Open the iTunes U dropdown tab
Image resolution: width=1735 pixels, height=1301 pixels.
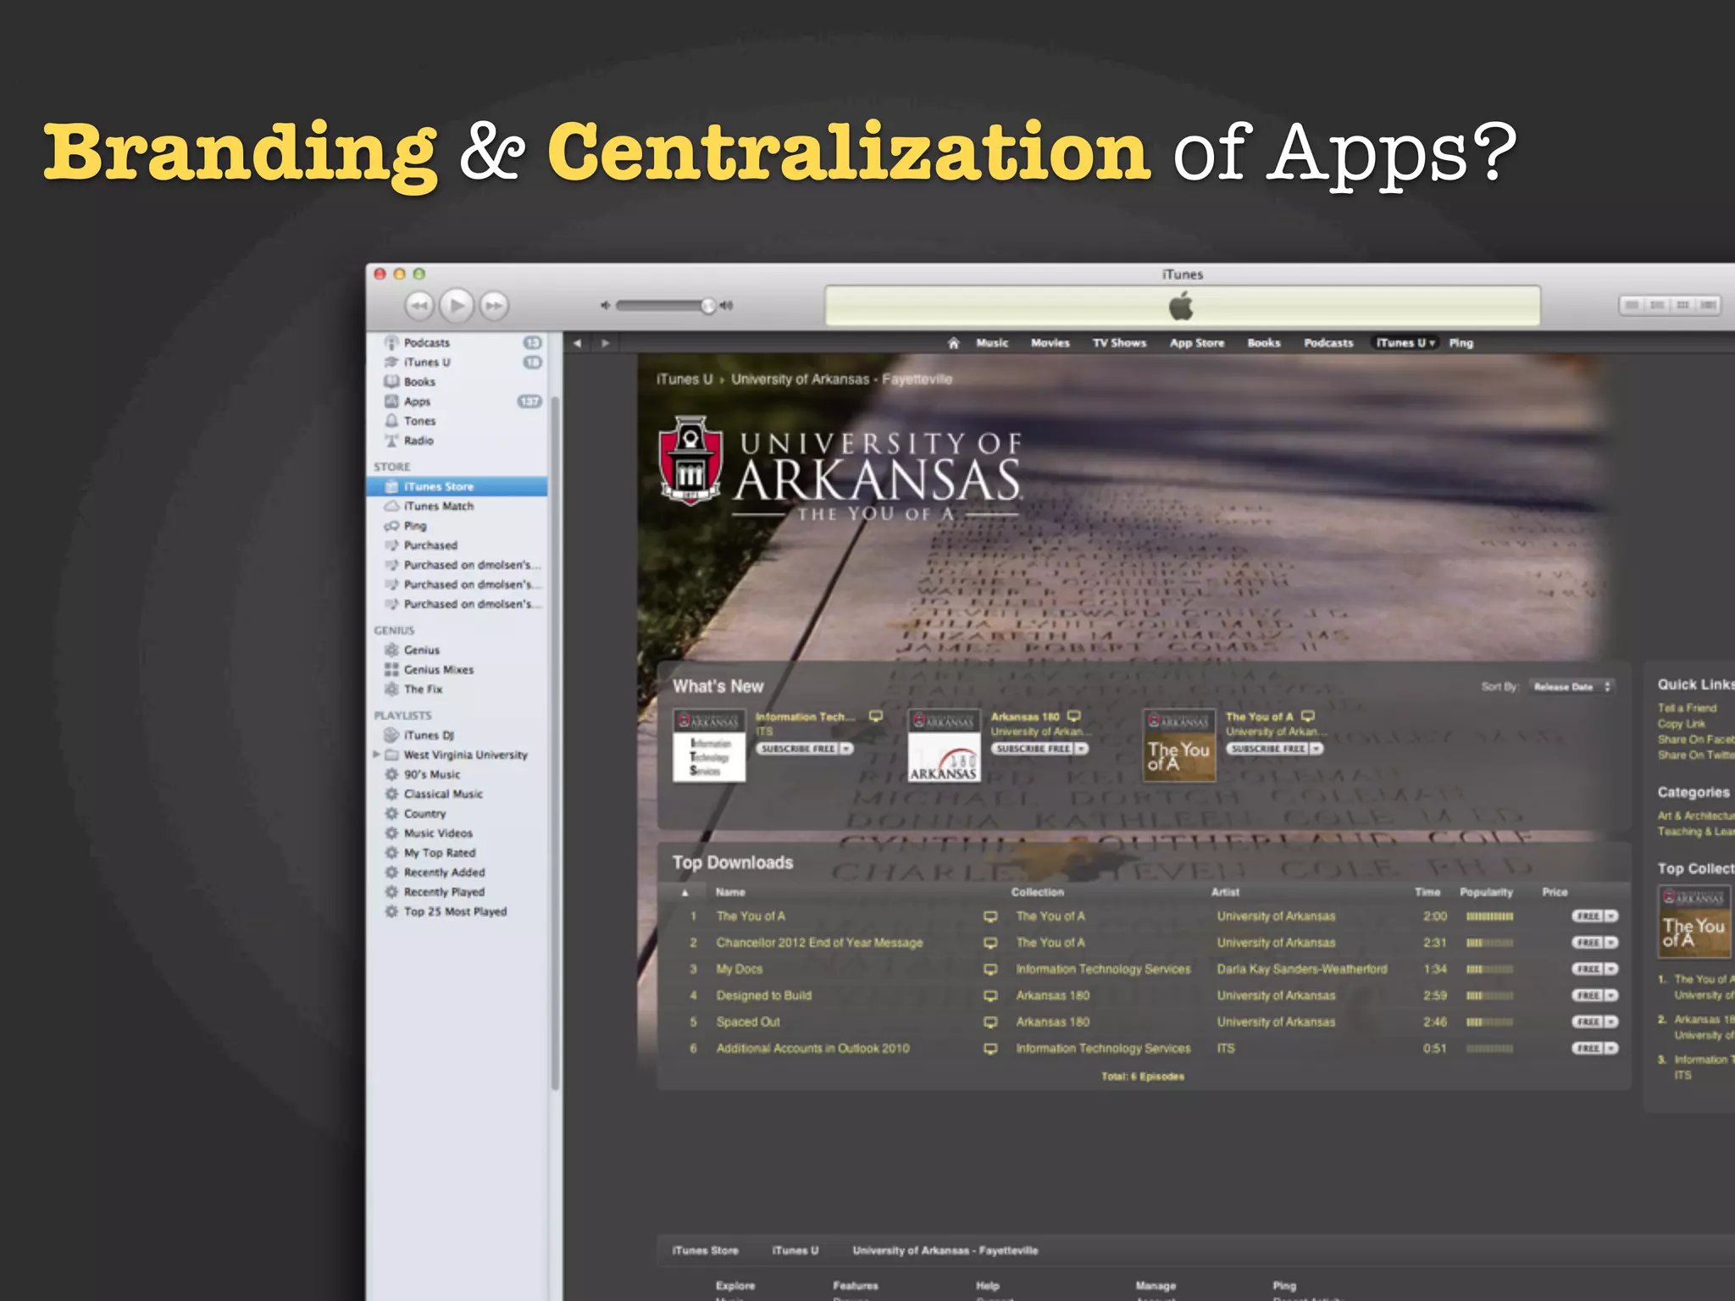pyautogui.click(x=1405, y=343)
